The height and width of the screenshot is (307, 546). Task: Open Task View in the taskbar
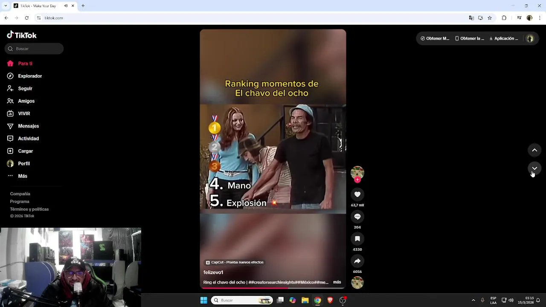[x=280, y=300]
